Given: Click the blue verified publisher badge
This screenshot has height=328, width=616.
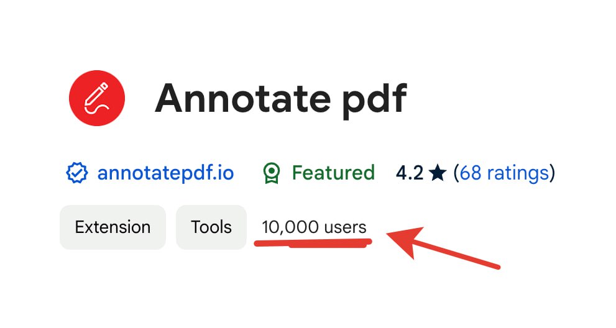Looking at the screenshot, I should [x=77, y=173].
